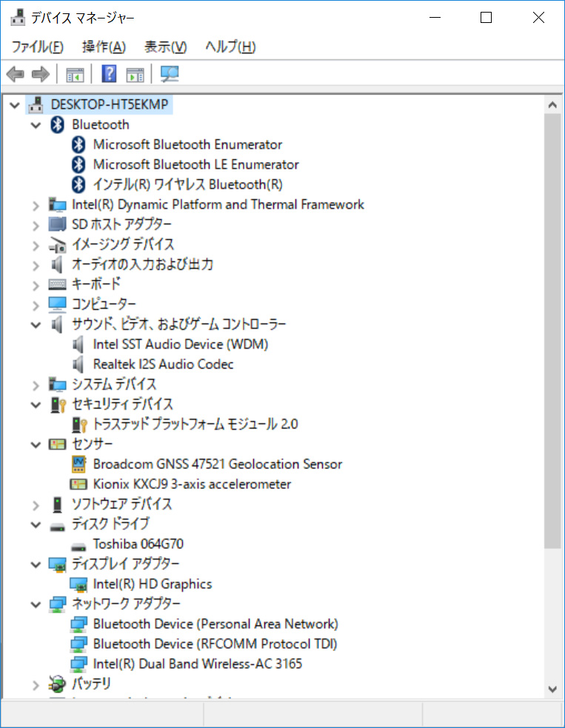Click the scrollbar down arrow
This screenshot has width=565, height=728.
tap(552, 690)
